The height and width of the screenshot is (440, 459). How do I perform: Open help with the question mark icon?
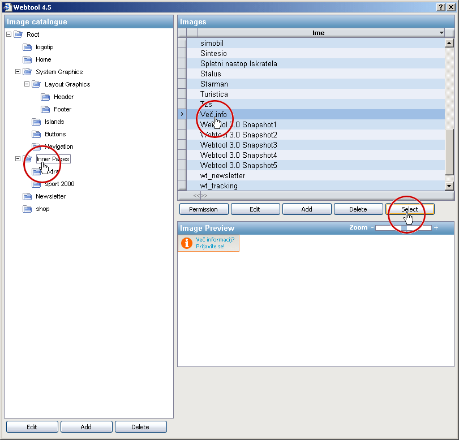441,6
